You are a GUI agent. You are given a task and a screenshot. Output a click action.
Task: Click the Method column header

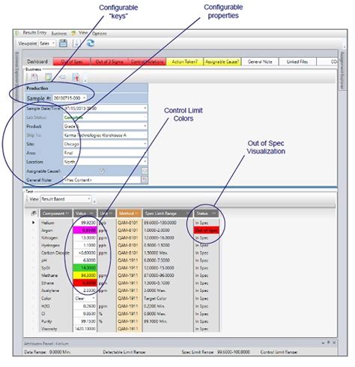point(129,213)
